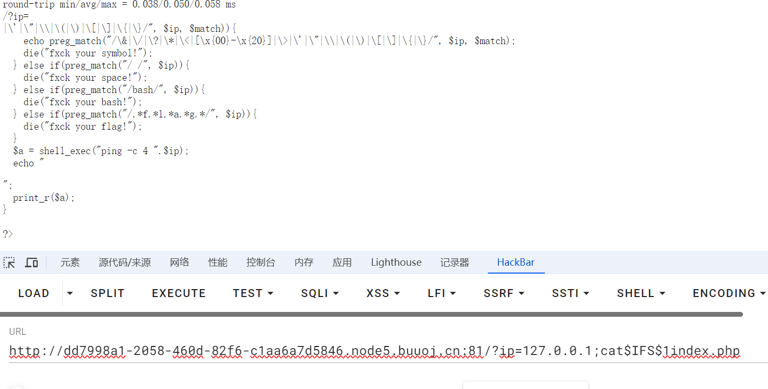Switch to the Lighthouse tab

point(396,263)
